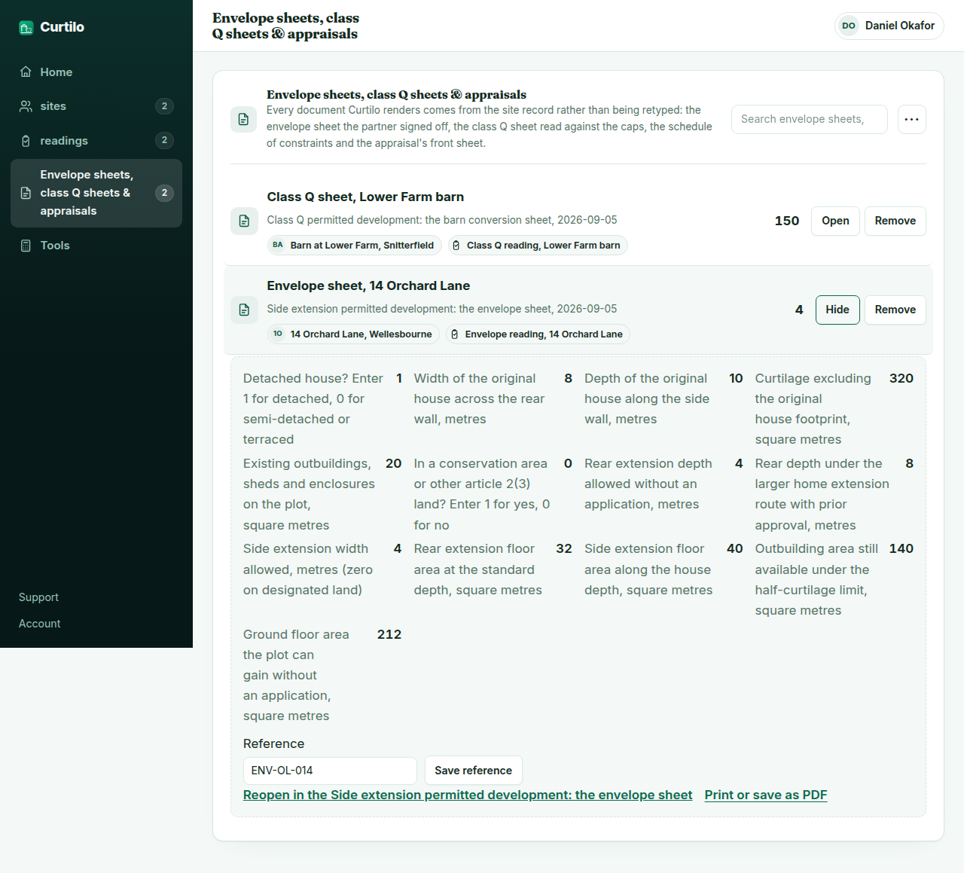Open Tools in the sidebar
The image size is (964, 873).
point(96,246)
